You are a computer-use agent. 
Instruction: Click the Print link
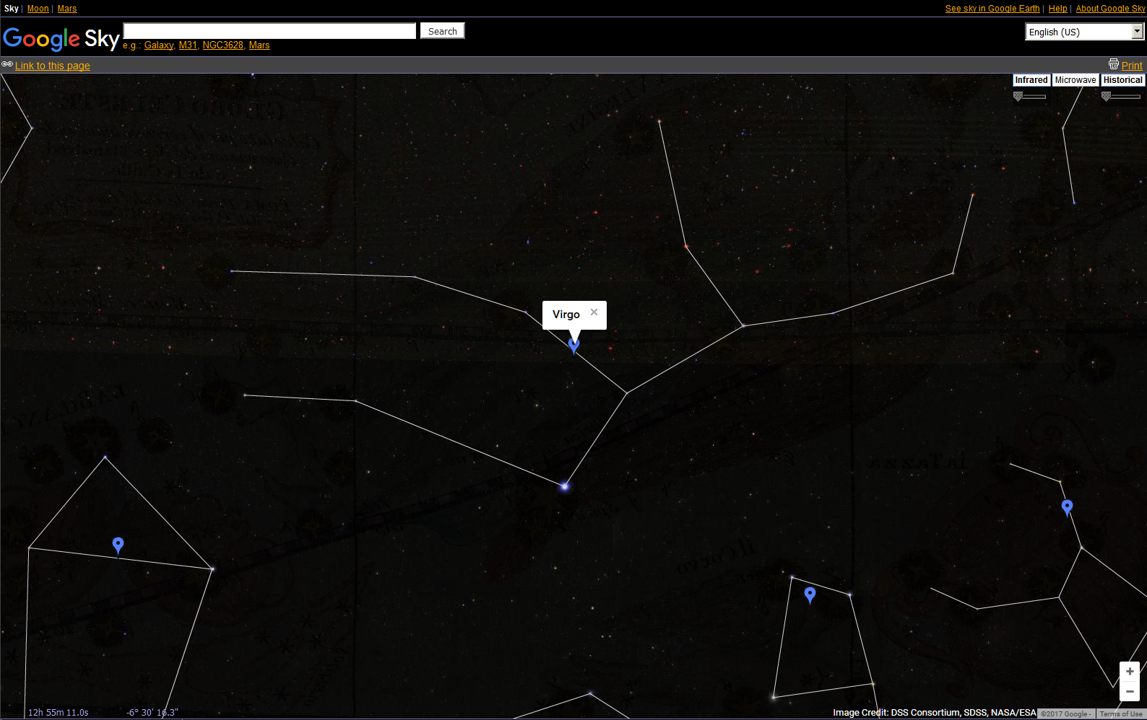coord(1132,66)
